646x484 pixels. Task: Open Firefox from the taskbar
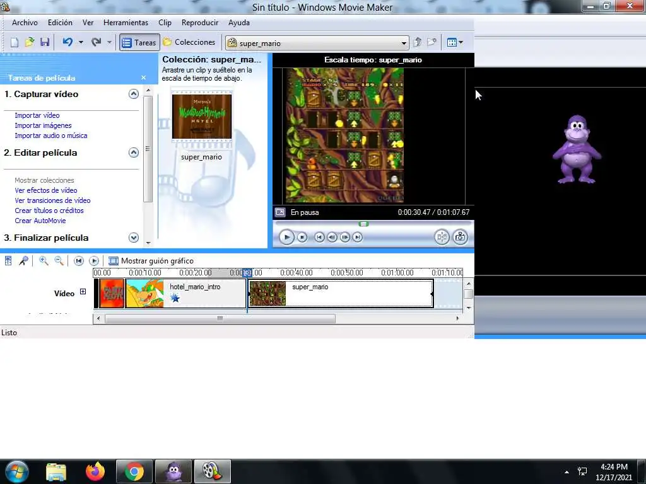click(x=95, y=471)
